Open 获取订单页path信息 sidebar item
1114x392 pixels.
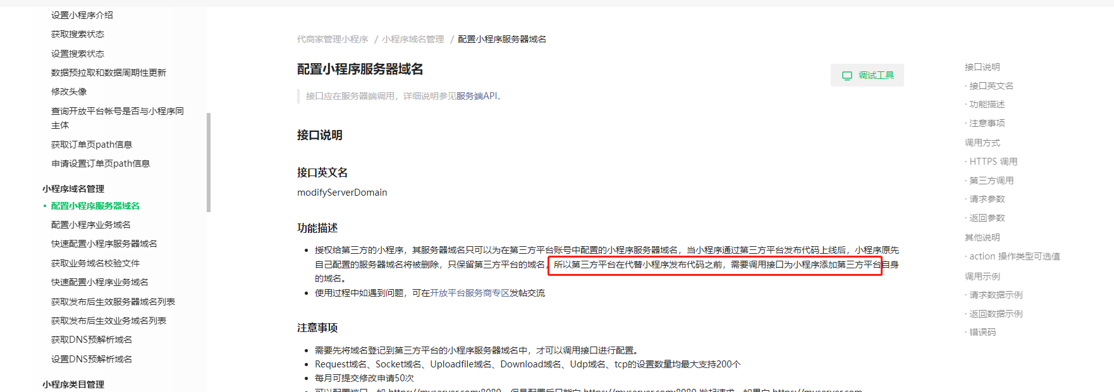point(92,145)
